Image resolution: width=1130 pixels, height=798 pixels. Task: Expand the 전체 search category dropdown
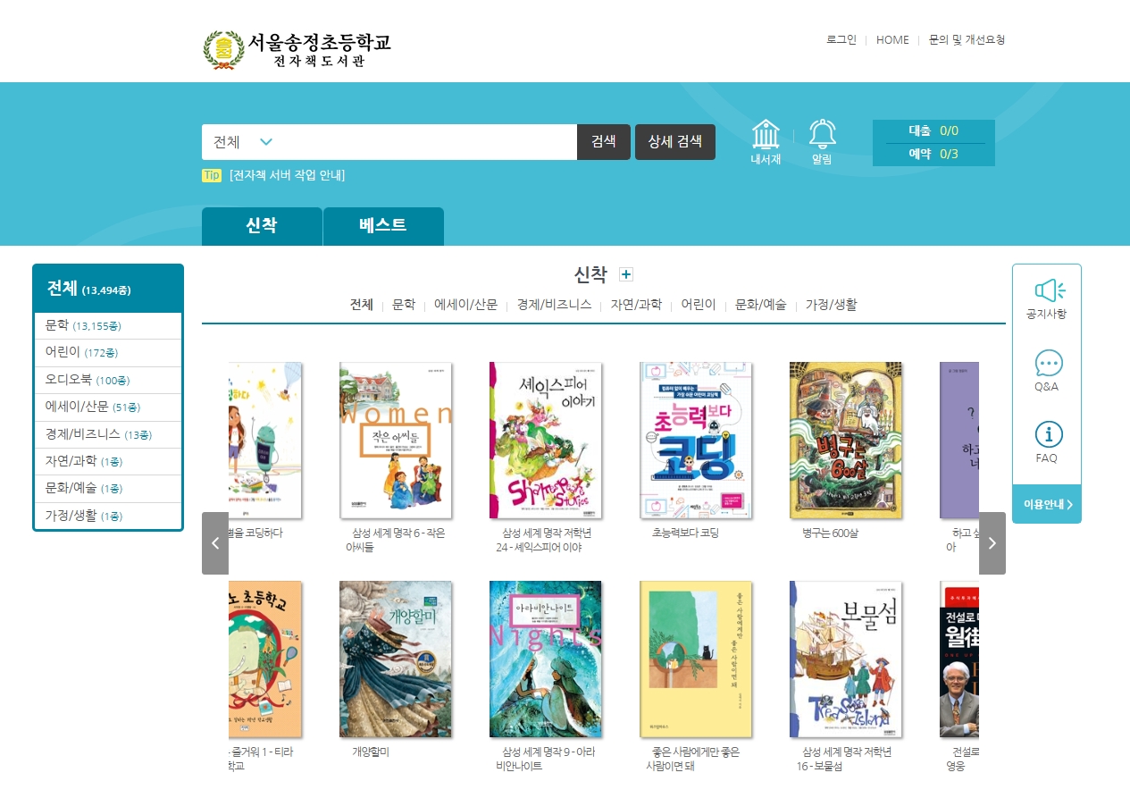click(265, 142)
